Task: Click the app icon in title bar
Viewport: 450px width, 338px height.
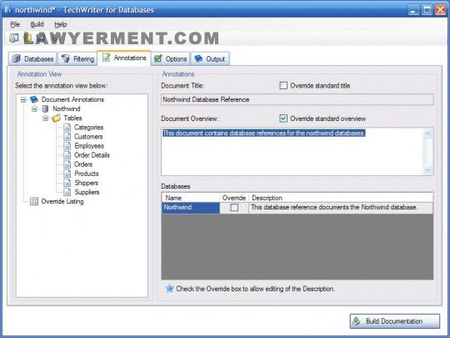Action: click(x=8, y=9)
